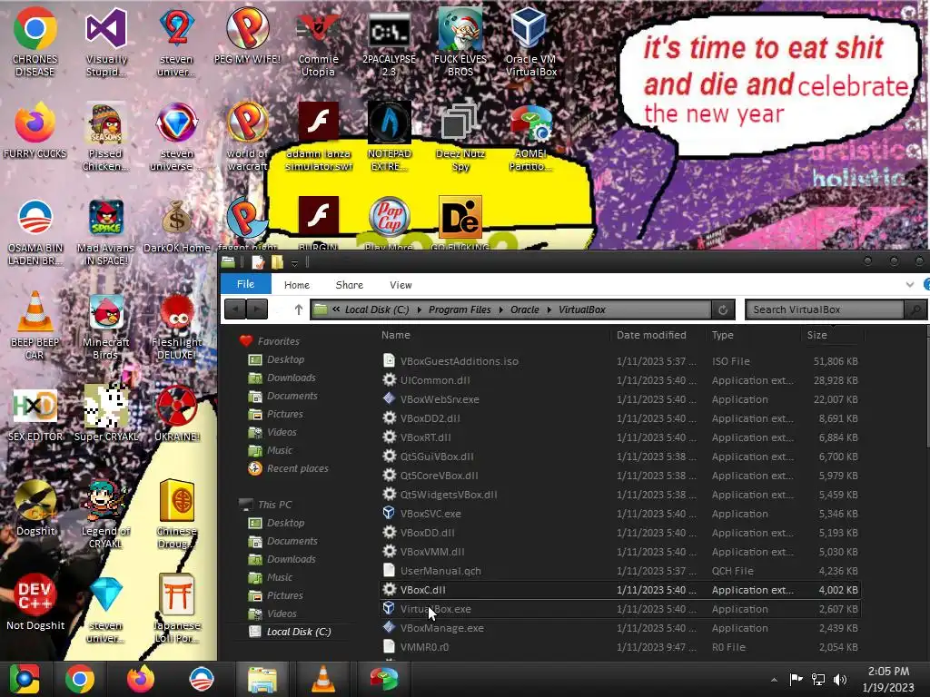The height and width of the screenshot is (697, 930).
Task: Expand the Explorer ribbon chevron
Action: tap(910, 284)
